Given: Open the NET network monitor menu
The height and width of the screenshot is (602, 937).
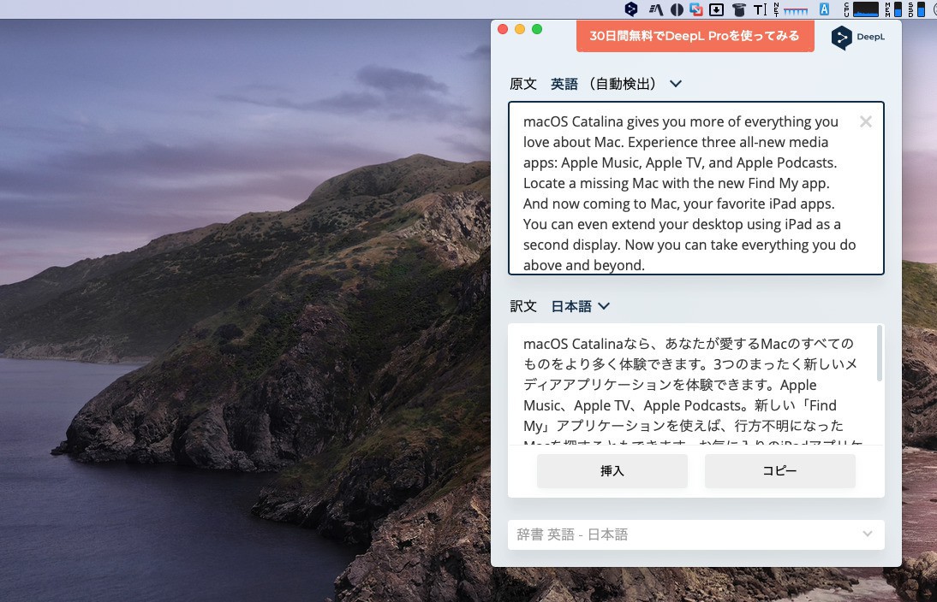Looking at the screenshot, I should click(x=791, y=9).
